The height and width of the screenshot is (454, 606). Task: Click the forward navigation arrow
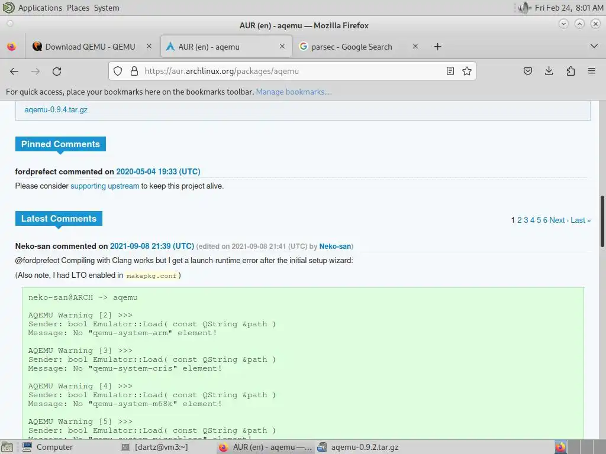coord(36,71)
